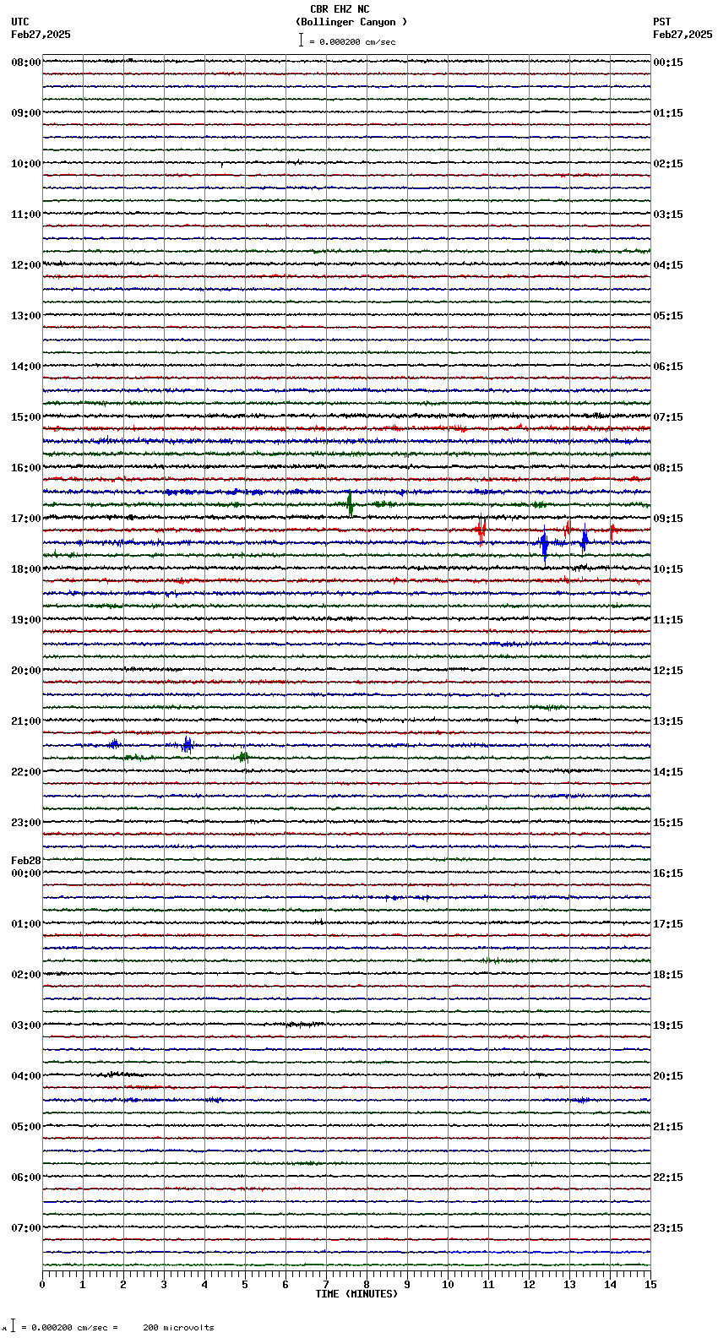Image resolution: width=718 pixels, height=1338 pixels.
Task: Click the green seismic burst on 16:45 trace
Action: click(x=350, y=504)
